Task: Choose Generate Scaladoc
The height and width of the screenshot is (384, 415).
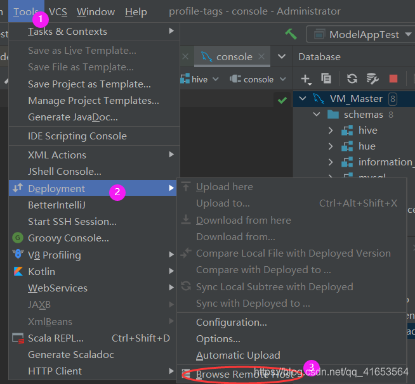Action: point(93,354)
